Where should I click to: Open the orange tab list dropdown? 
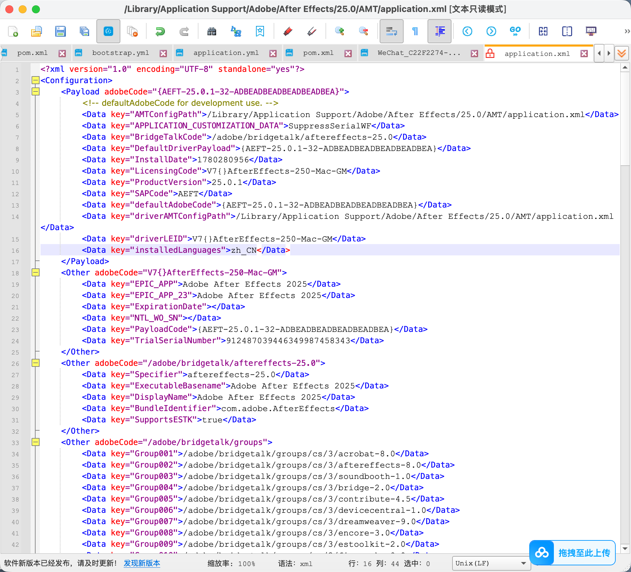pyautogui.click(x=622, y=53)
